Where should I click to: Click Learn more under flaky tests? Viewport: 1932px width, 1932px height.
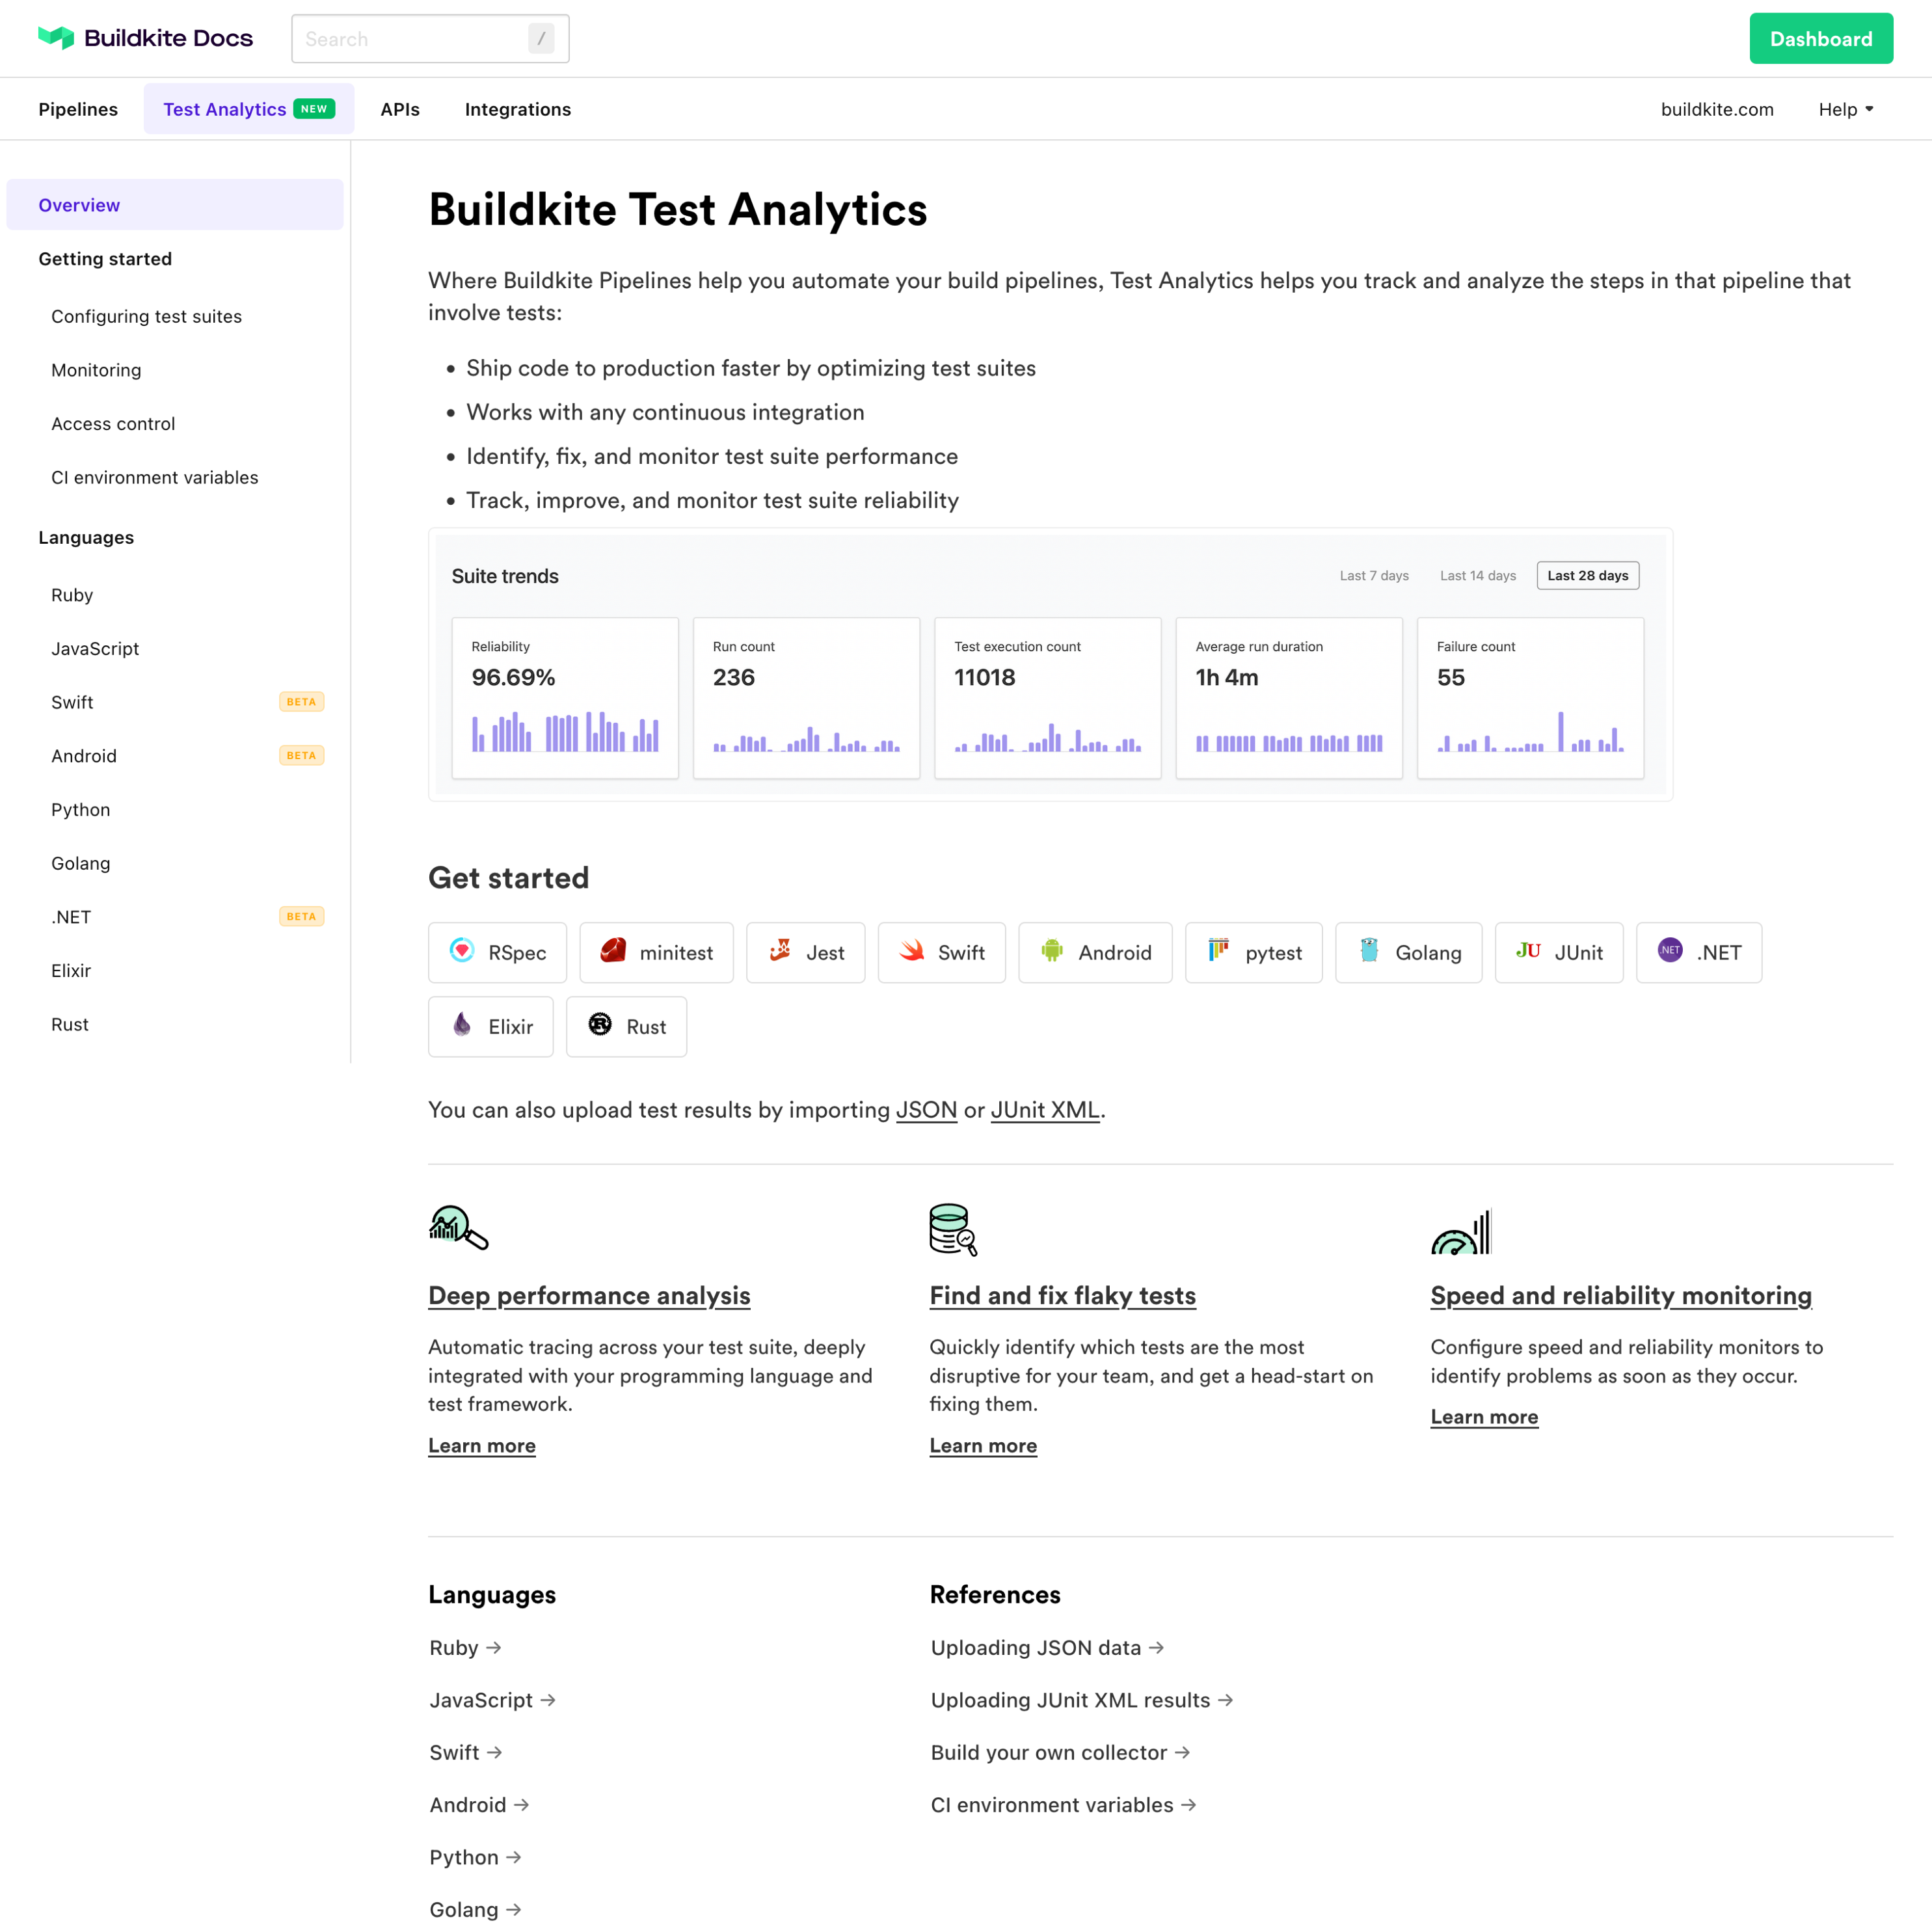[983, 1446]
